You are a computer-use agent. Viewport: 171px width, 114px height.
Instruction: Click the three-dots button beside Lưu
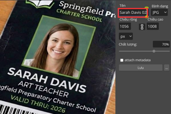pyautogui.click(x=166, y=68)
